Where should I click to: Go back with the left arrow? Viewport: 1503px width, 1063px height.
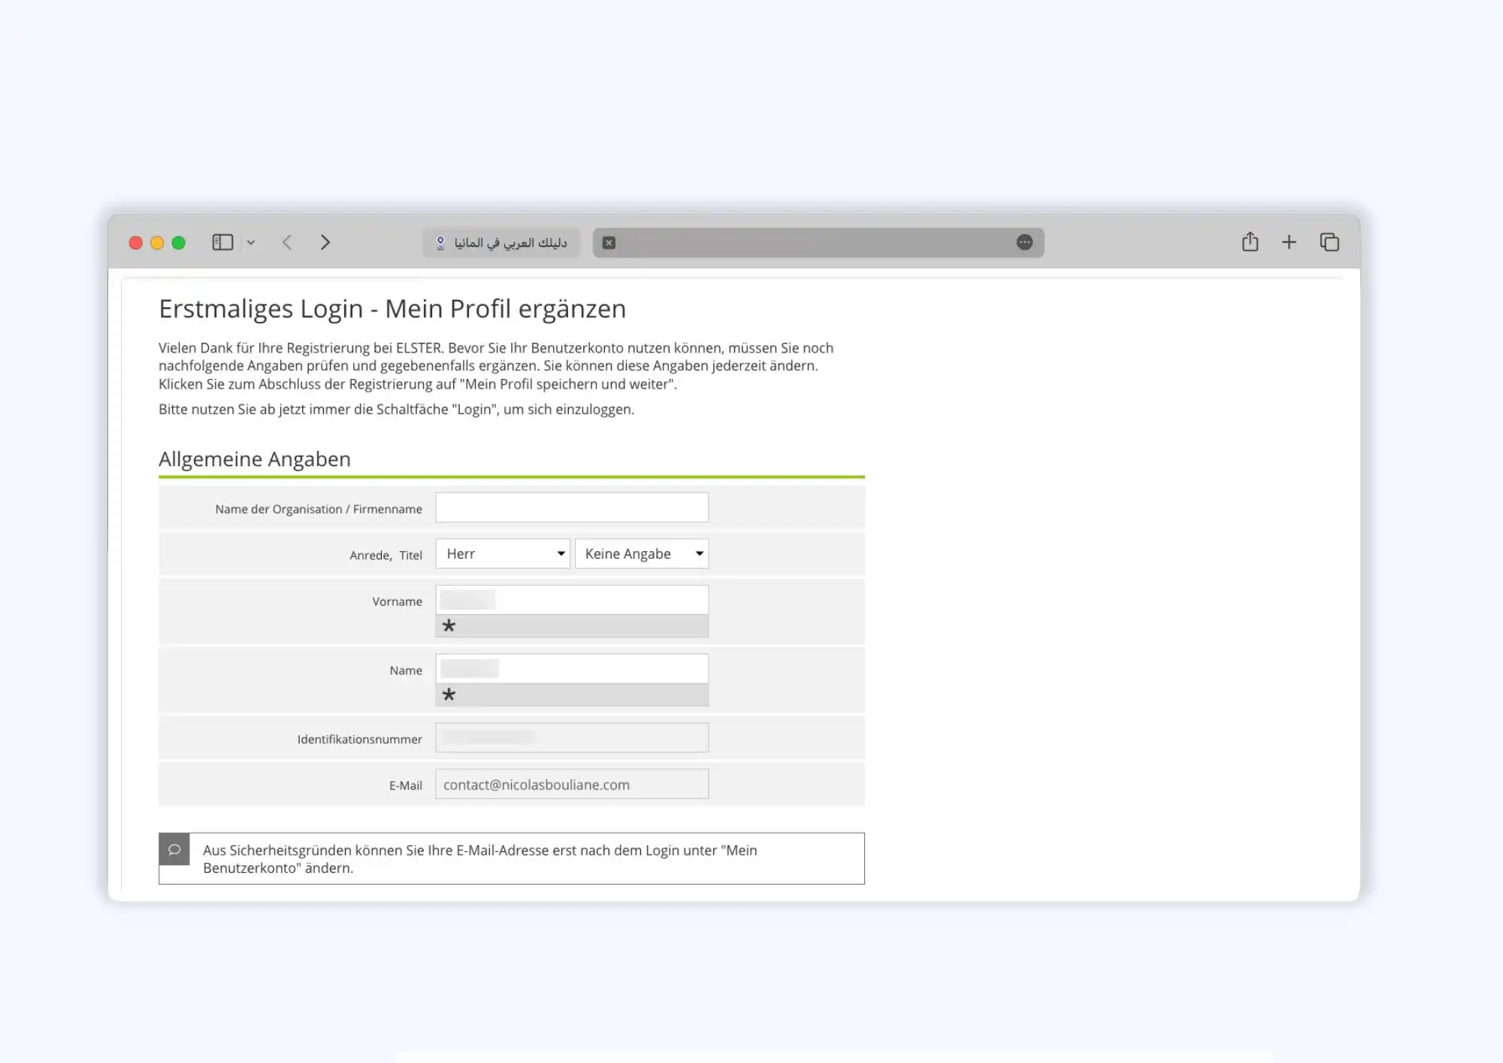click(287, 242)
